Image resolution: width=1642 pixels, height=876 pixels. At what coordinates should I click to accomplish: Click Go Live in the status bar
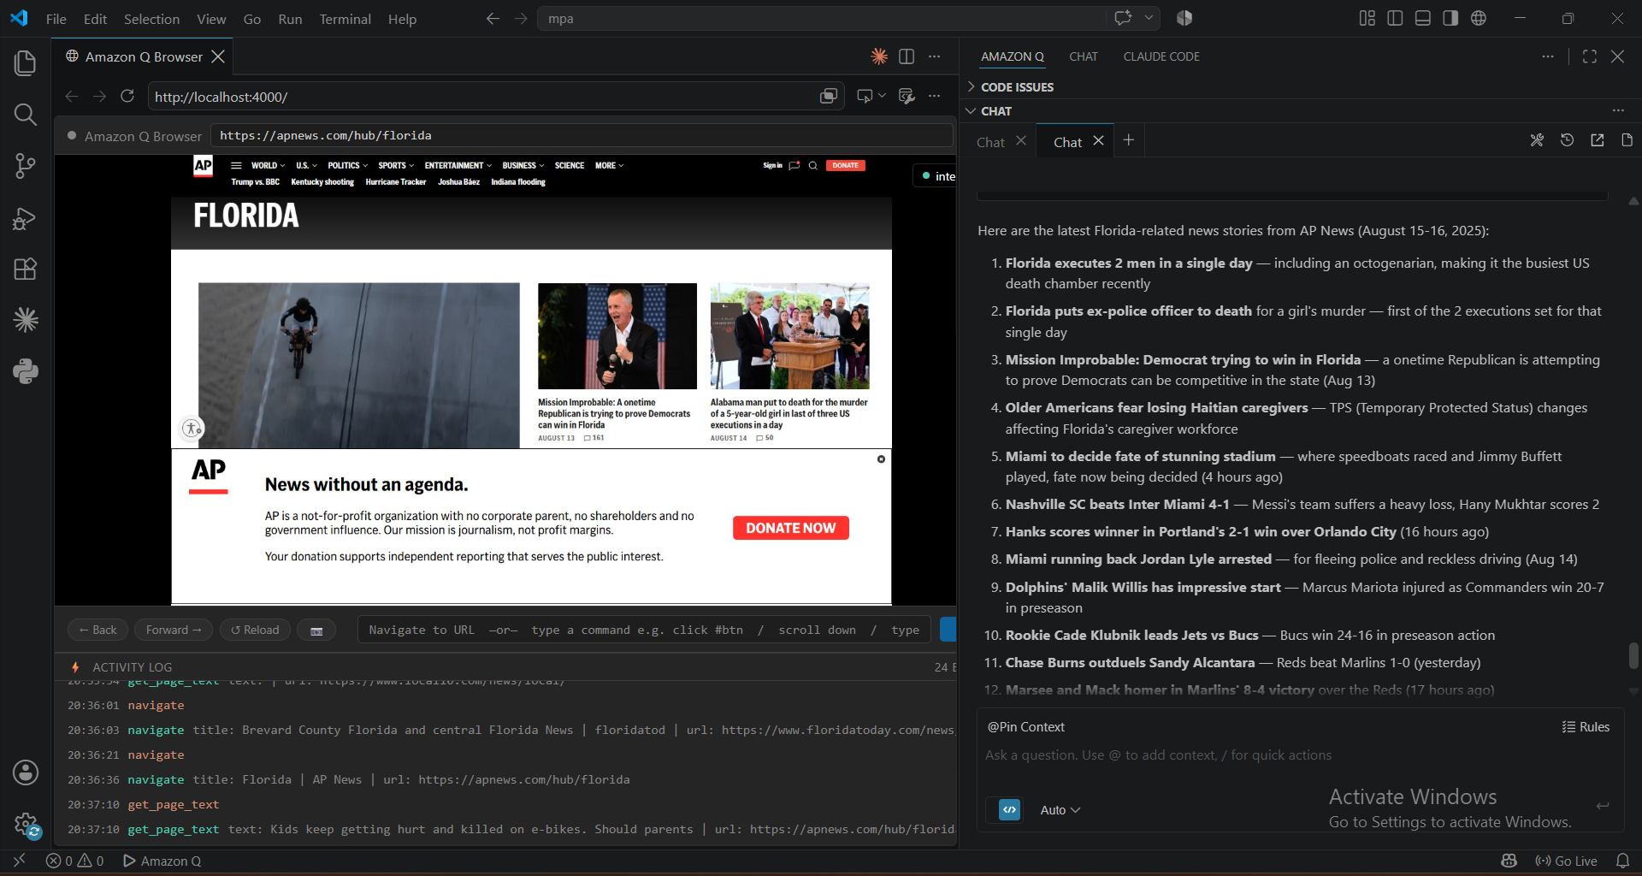tap(1566, 861)
